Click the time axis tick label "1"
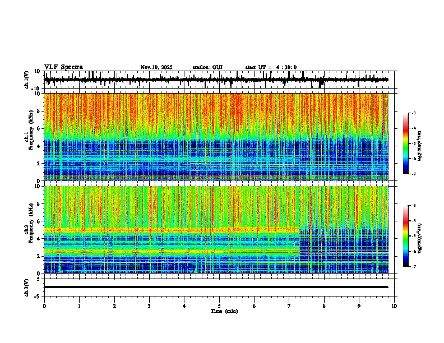This screenshot has width=444, height=343. coord(79,306)
